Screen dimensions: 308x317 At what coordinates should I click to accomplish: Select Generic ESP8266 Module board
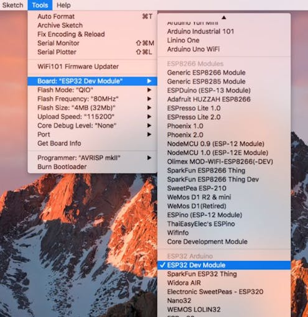point(224,73)
